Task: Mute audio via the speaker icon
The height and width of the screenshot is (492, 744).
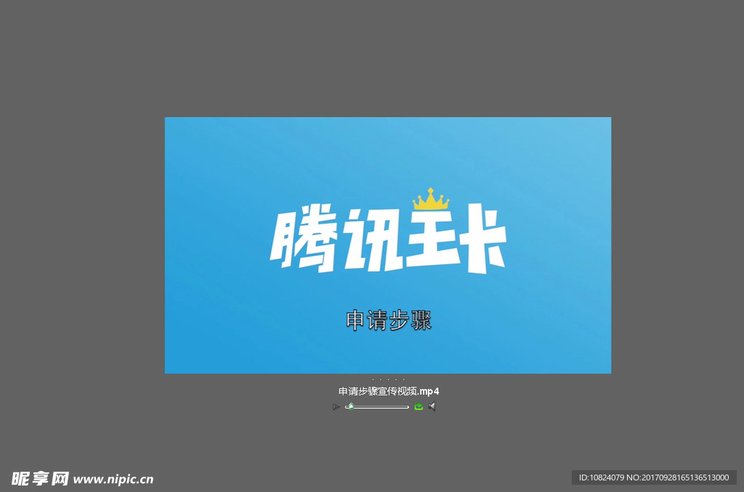Action: [432, 406]
